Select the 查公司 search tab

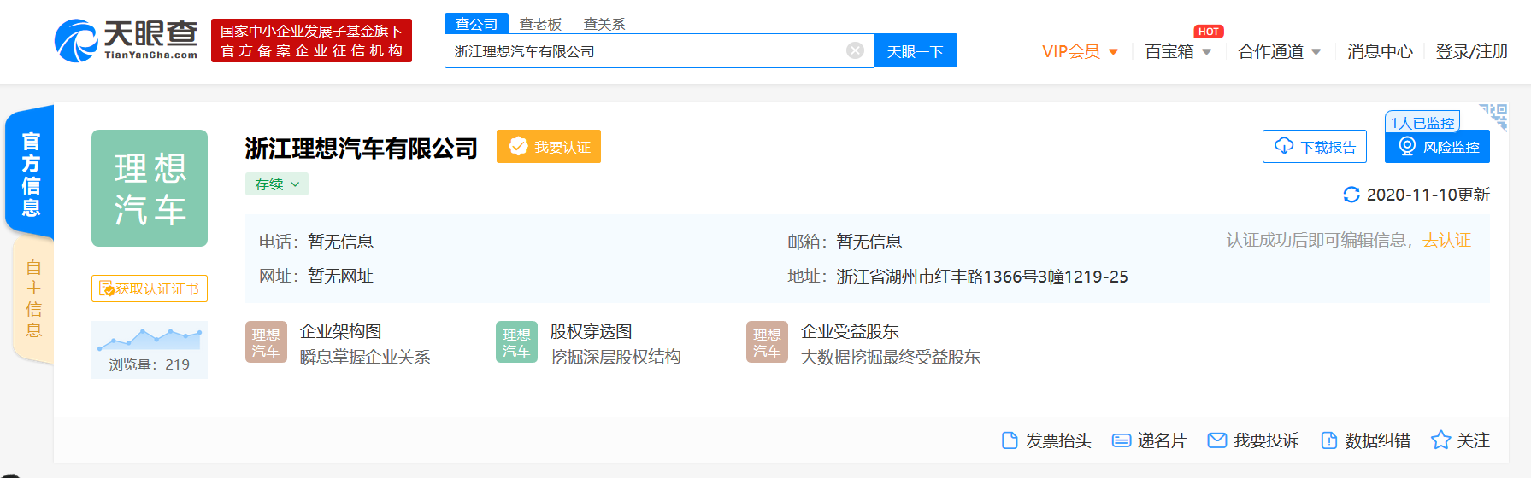476,24
